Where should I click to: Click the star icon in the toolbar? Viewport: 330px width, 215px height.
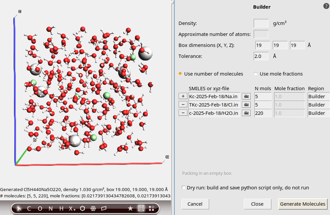point(130,208)
